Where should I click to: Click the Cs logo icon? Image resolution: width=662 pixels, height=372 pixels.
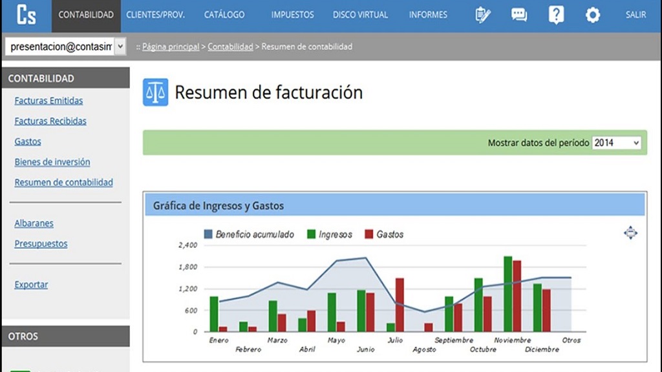[x=27, y=15]
